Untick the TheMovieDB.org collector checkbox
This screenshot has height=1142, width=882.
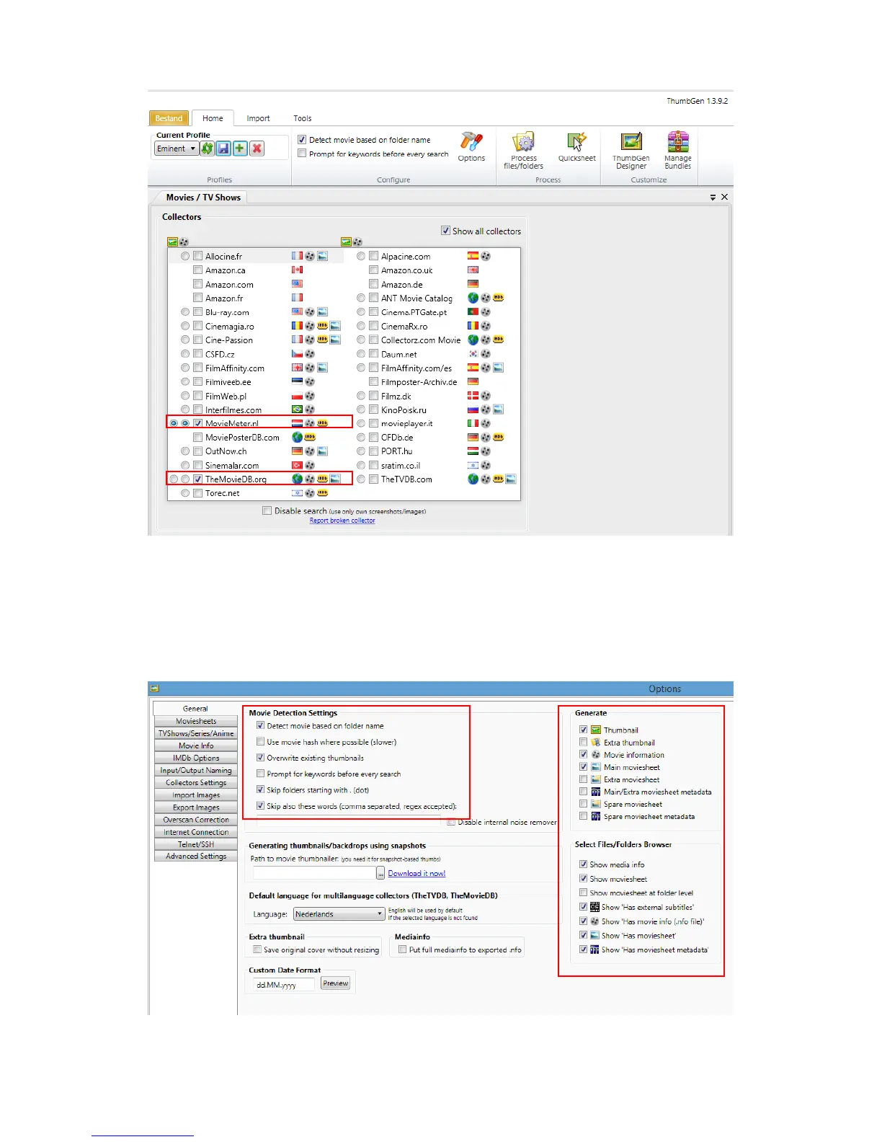[x=197, y=479]
